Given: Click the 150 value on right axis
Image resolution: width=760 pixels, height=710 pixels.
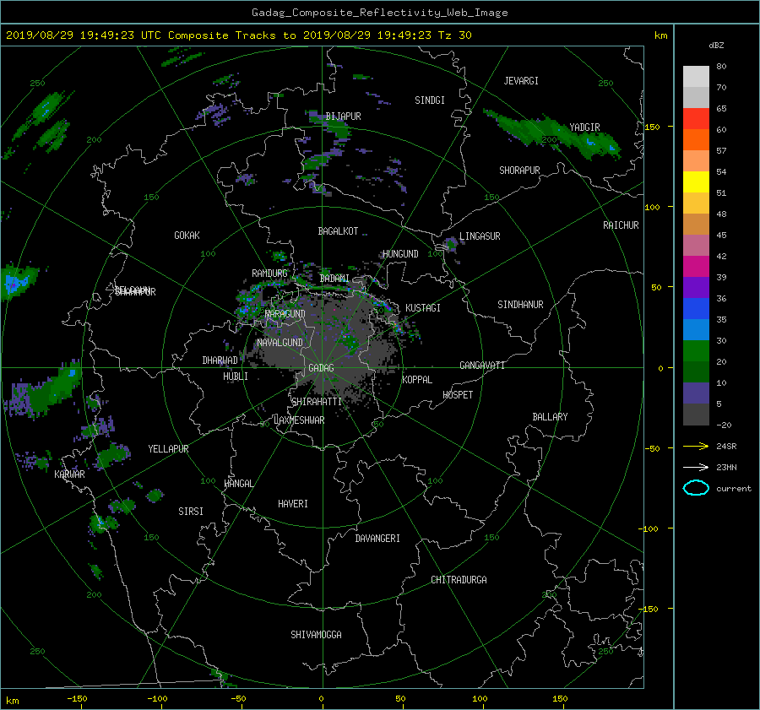Looking at the screenshot, I should coord(652,127).
